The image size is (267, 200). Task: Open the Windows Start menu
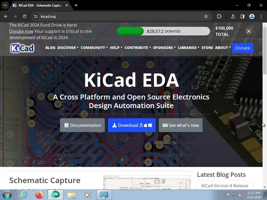click(7, 195)
